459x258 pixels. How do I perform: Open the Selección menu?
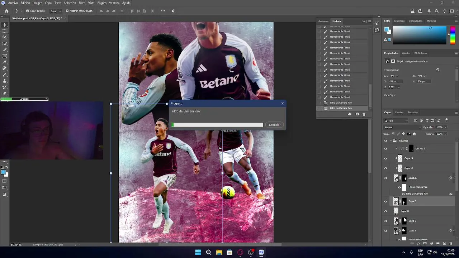(70, 3)
